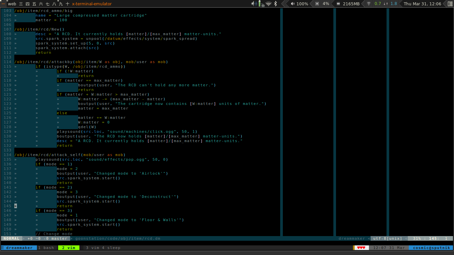Click "Changed mode to 'Floor & Walls'" string
This screenshot has width=454, height=255.
click(138, 220)
